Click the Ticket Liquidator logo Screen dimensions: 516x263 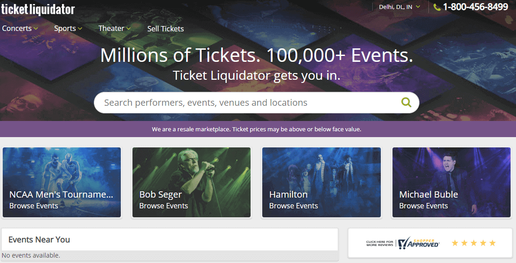point(38,9)
